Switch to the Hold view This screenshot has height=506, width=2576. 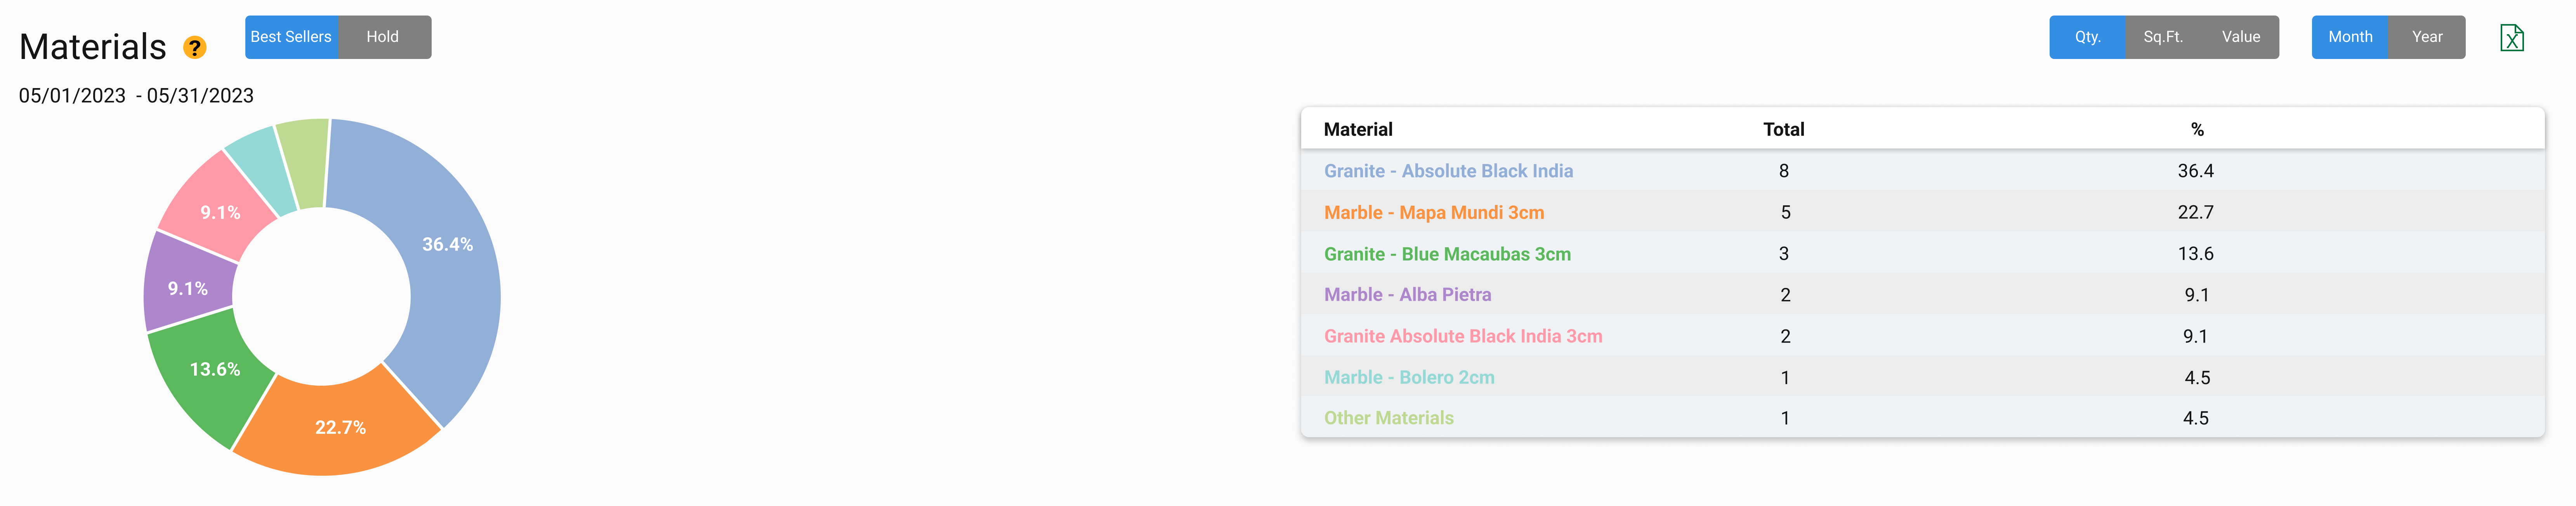click(x=384, y=37)
